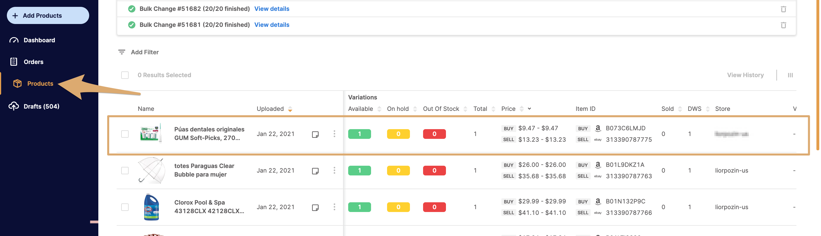Sort by On hold column
Screen dimensions: 821x236
(x=415, y=109)
